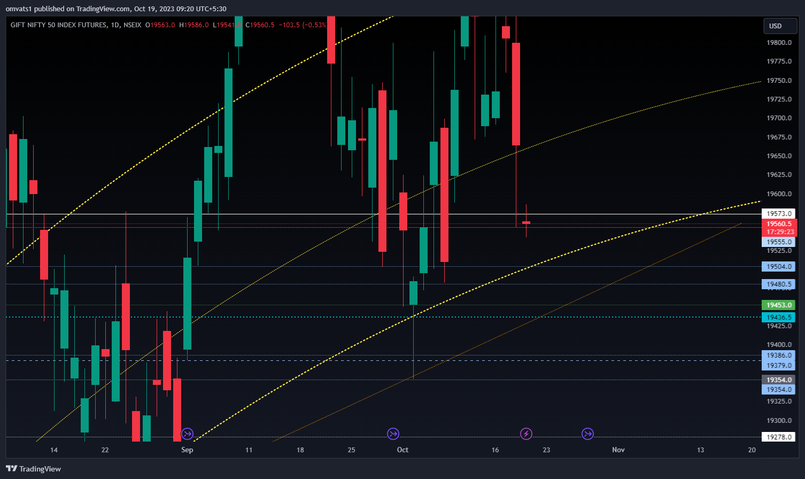Image resolution: width=805 pixels, height=479 pixels.
Task: Click the purple rollover icon right of the lightning icon
Action: [x=588, y=434]
